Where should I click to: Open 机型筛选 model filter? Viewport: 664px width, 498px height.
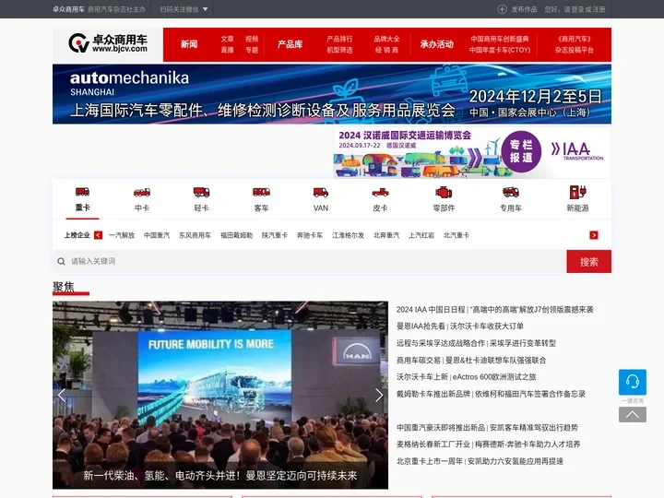point(339,50)
